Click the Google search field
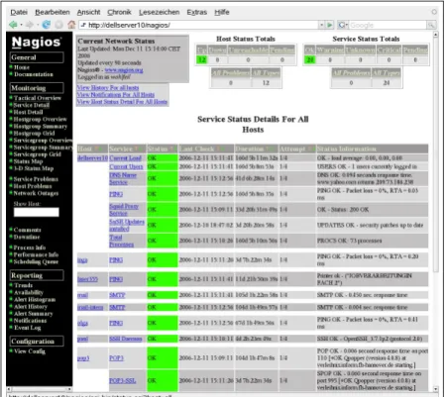This screenshot has height=397, width=447. [x=388, y=25]
